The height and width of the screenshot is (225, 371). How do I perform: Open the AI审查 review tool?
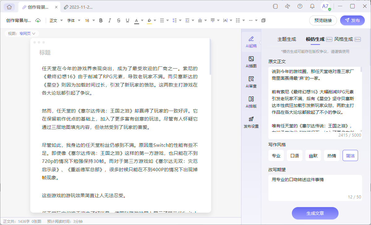251,81
